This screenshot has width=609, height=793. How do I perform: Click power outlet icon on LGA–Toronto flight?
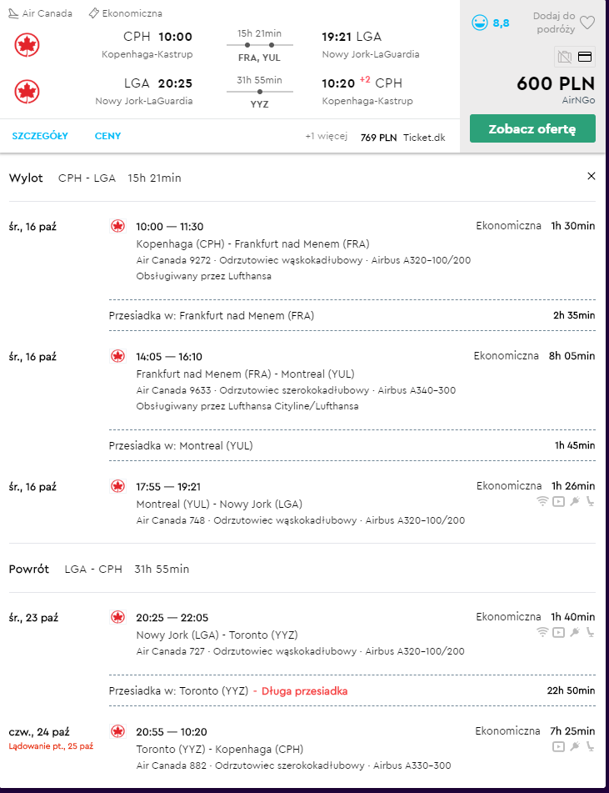point(575,632)
